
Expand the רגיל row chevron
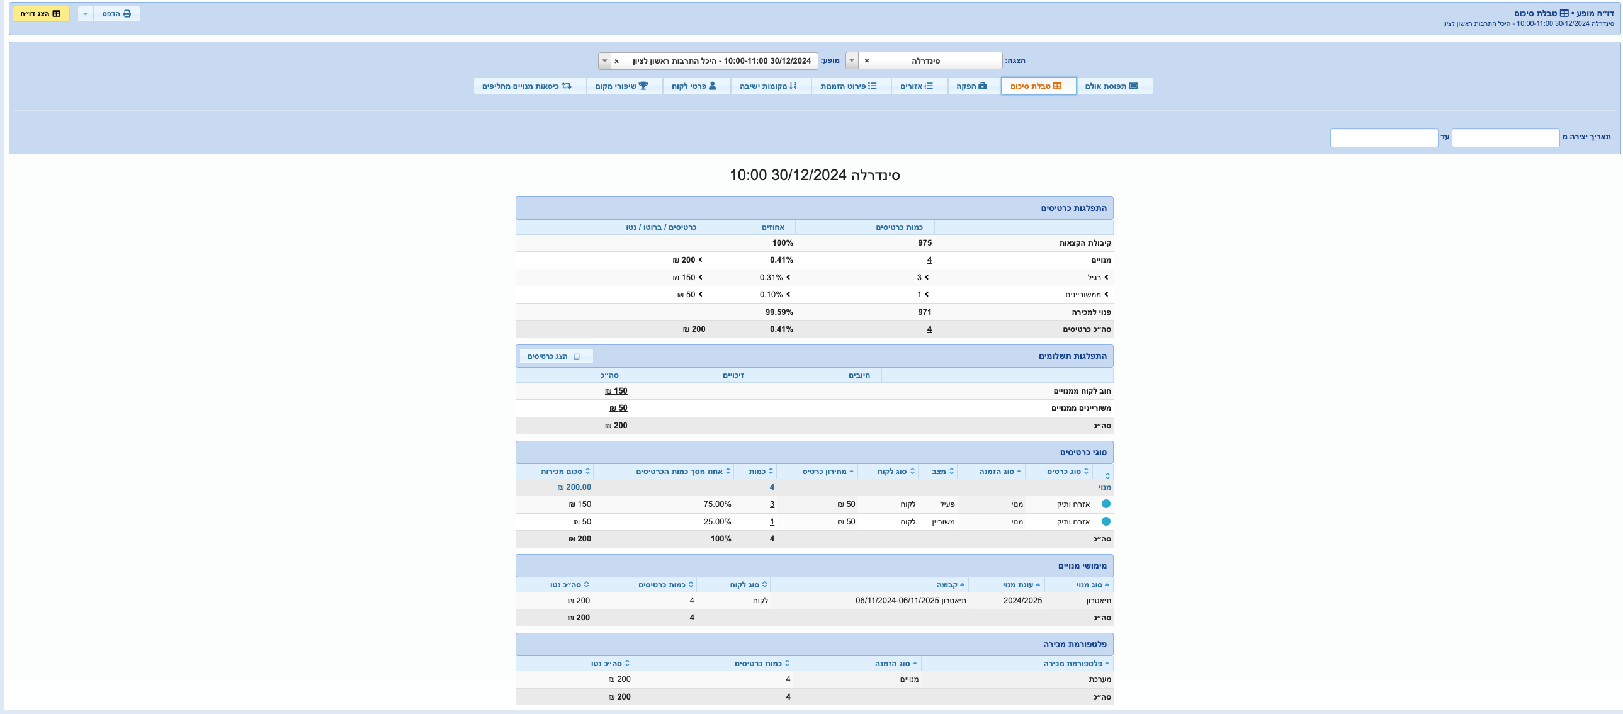click(x=1106, y=277)
